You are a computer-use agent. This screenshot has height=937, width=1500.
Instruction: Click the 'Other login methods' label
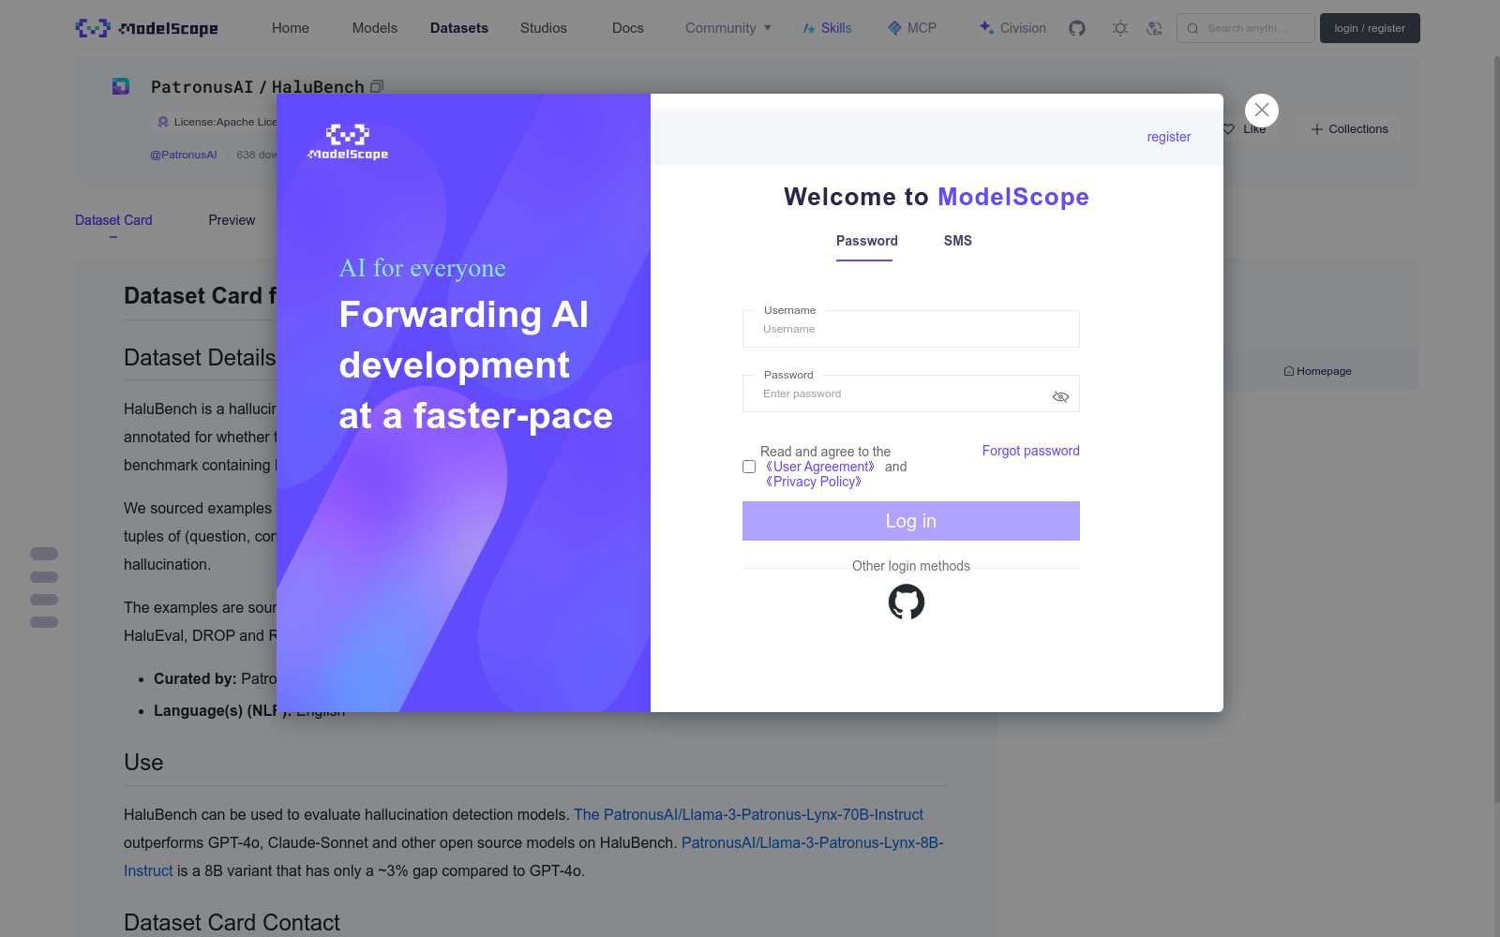pos(911,566)
